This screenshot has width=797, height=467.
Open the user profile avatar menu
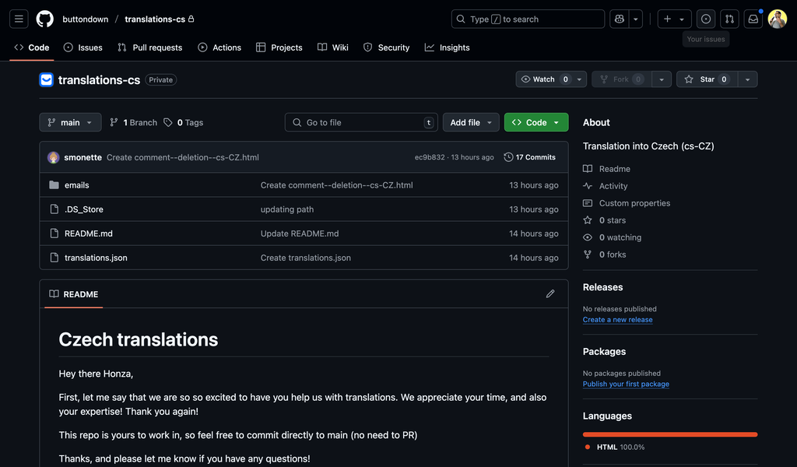tap(778, 19)
